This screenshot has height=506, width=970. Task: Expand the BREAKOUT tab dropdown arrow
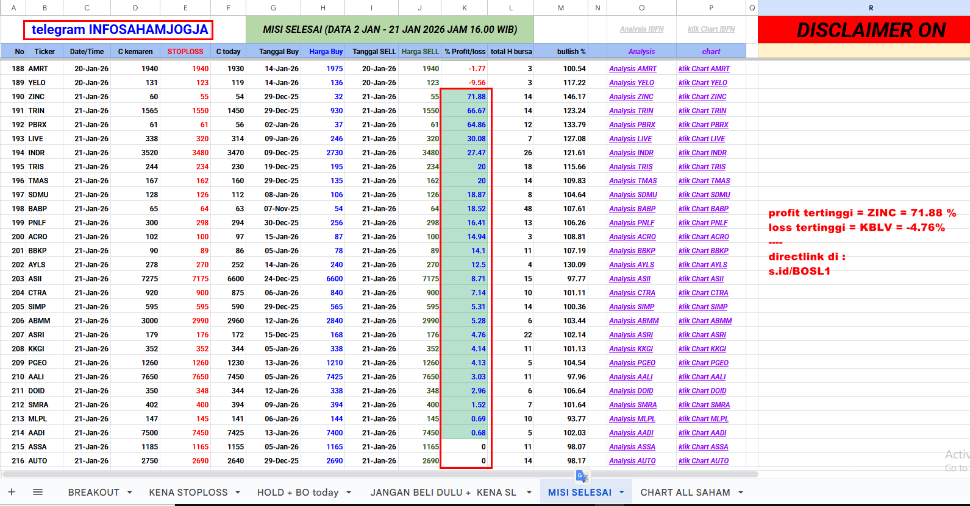pos(130,492)
